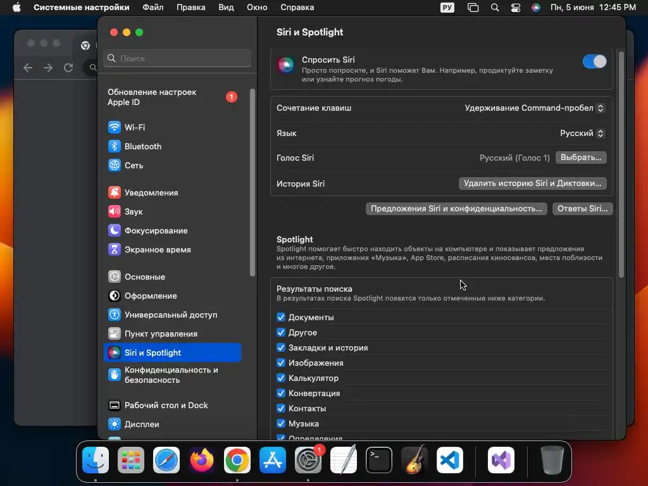Toggle the Спросить Siri switch
Viewport: 648px width, 486px height.
click(x=594, y=61)
